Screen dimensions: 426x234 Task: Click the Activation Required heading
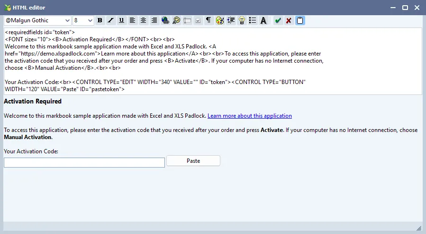[33, 101]
